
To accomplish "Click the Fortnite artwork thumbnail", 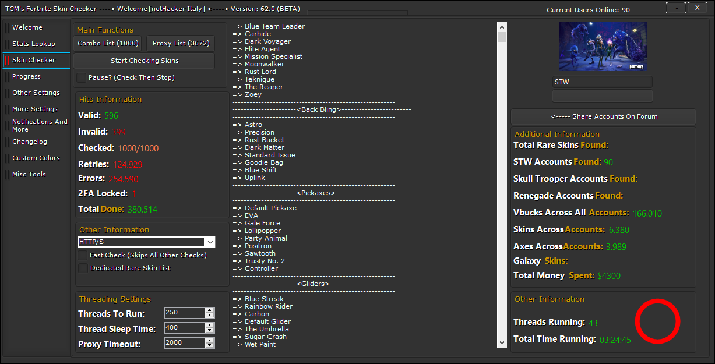I will (x=603, y=47).
